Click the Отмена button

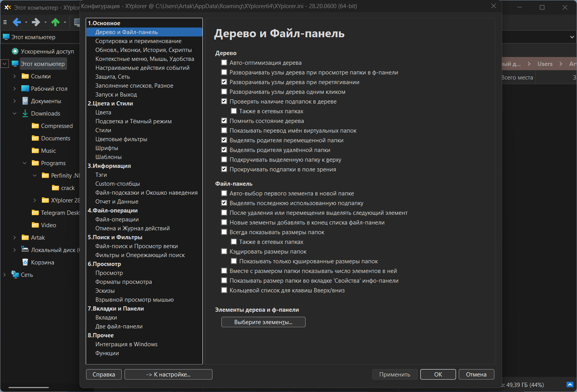coord(476,374)
